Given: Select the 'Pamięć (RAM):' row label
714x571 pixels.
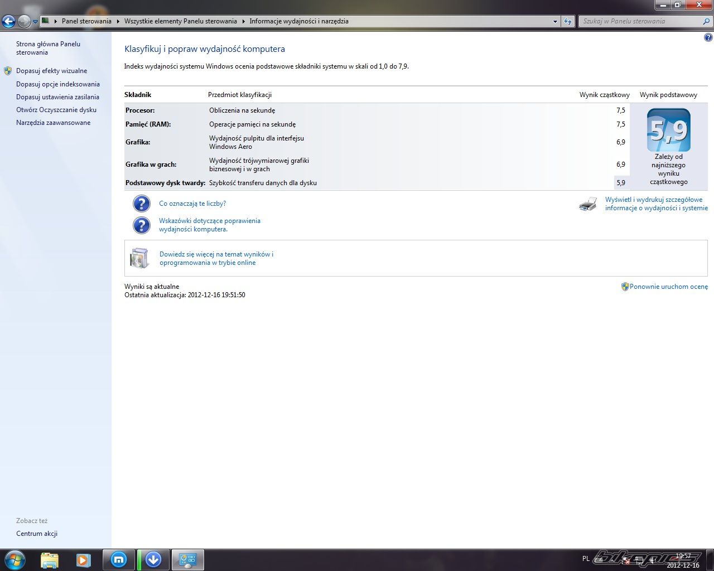Looking at the screenshot, I should (148, 124).
